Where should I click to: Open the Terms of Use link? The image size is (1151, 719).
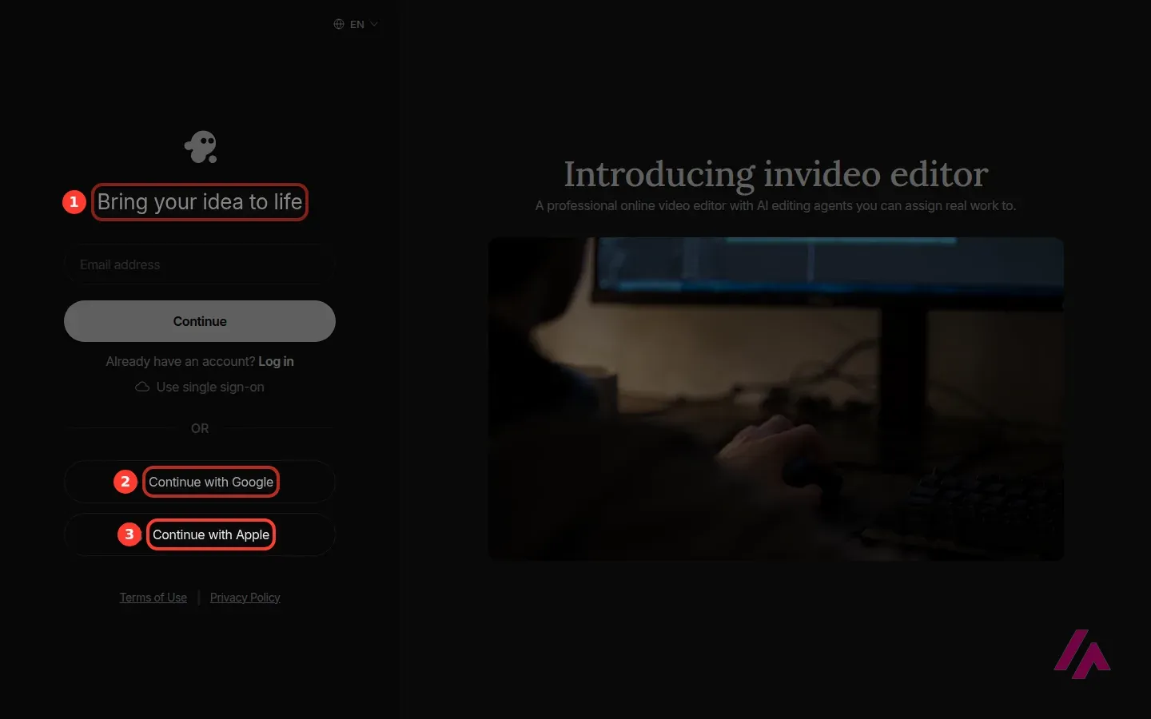point(153,598)
